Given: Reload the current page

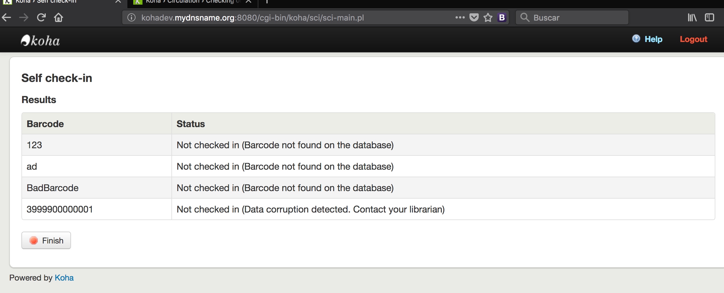Looking at the screenshot, I should click(x=41, y=18).
